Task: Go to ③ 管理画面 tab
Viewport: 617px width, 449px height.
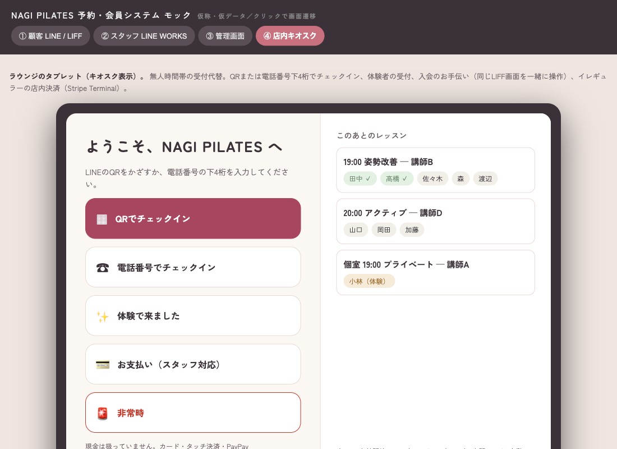Action: point(225,36)
